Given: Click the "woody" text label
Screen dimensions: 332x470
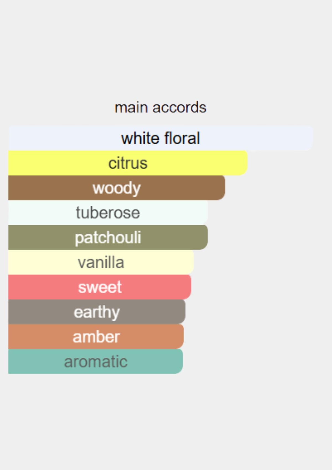Looking at the screenshot, I should 116,188.
